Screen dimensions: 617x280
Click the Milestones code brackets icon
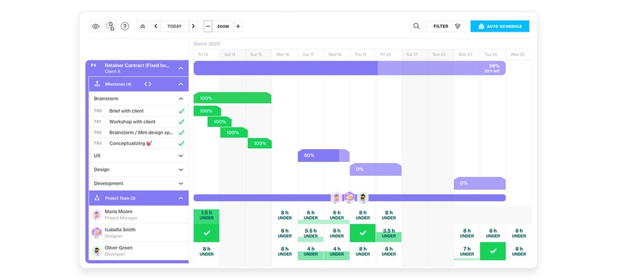point(148,84)
